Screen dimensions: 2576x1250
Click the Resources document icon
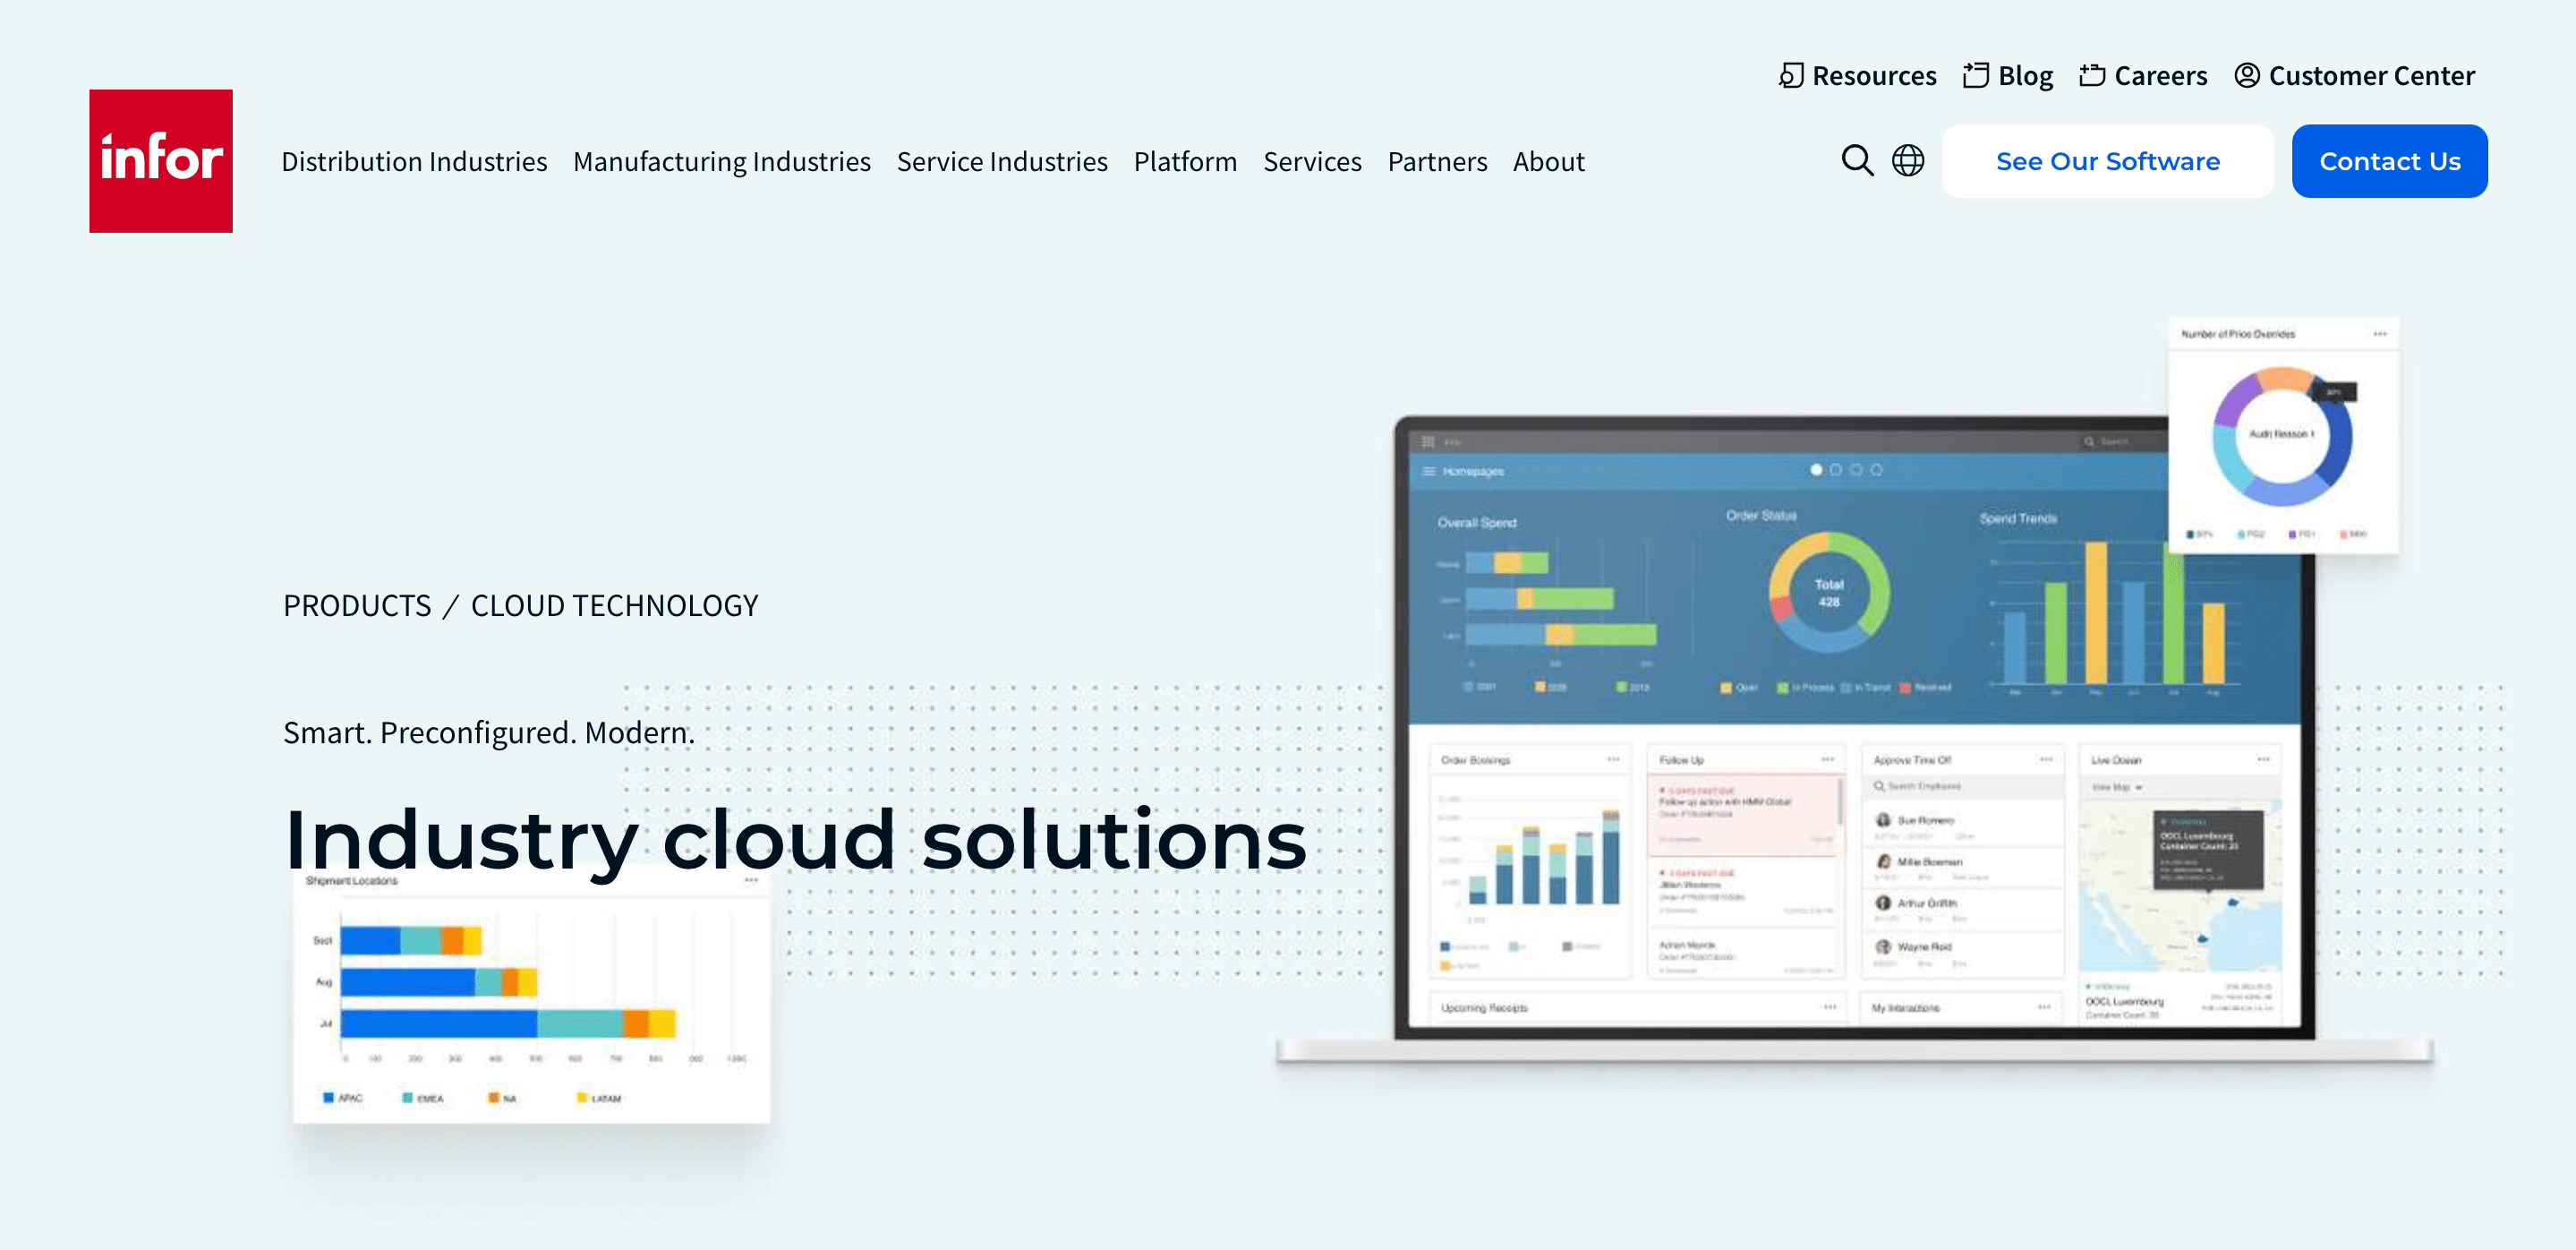[1791, 76]
